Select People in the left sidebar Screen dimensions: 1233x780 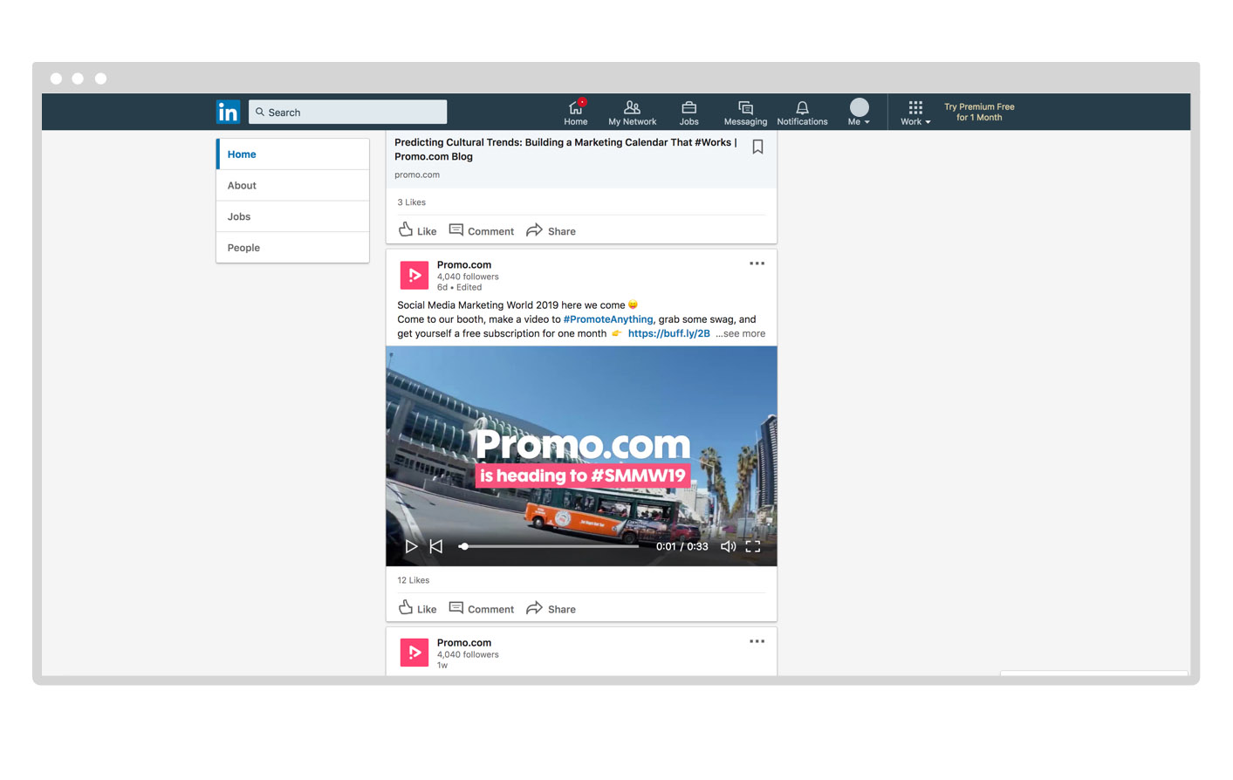pos(244,248)
